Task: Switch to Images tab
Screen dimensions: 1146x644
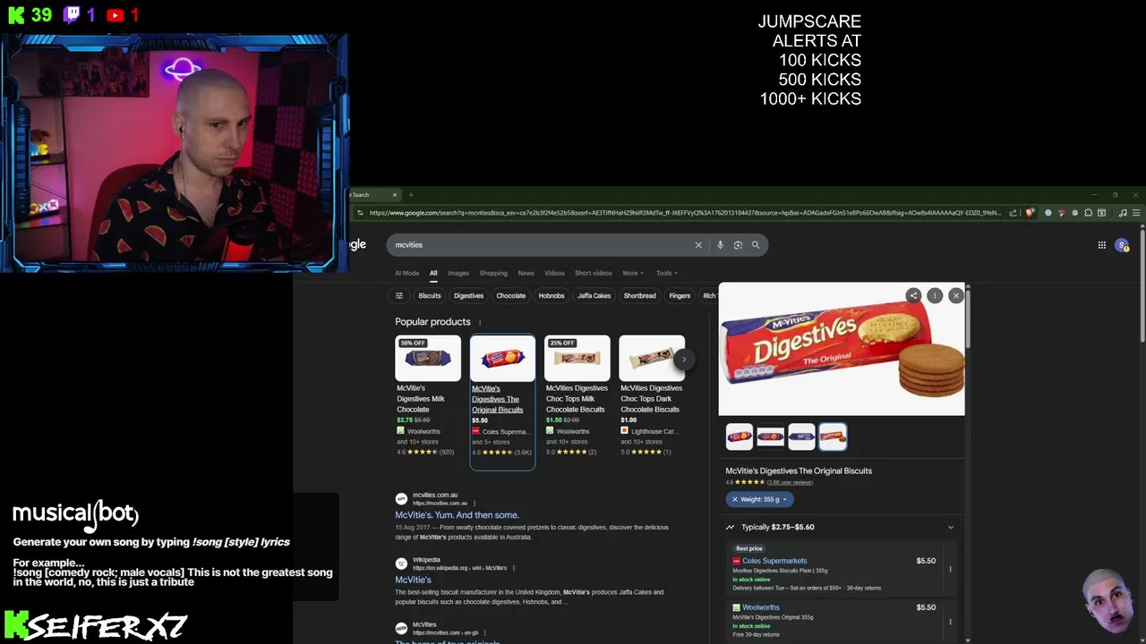Action: pos(458,273)
